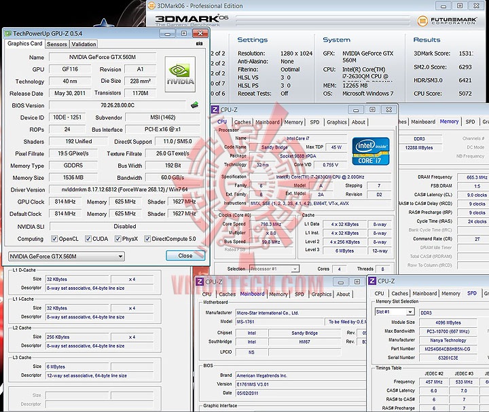Open the Memory tab in the CPU-Z CPU window
This screenshot has height=412, width=489.
[x=293, y=122]
